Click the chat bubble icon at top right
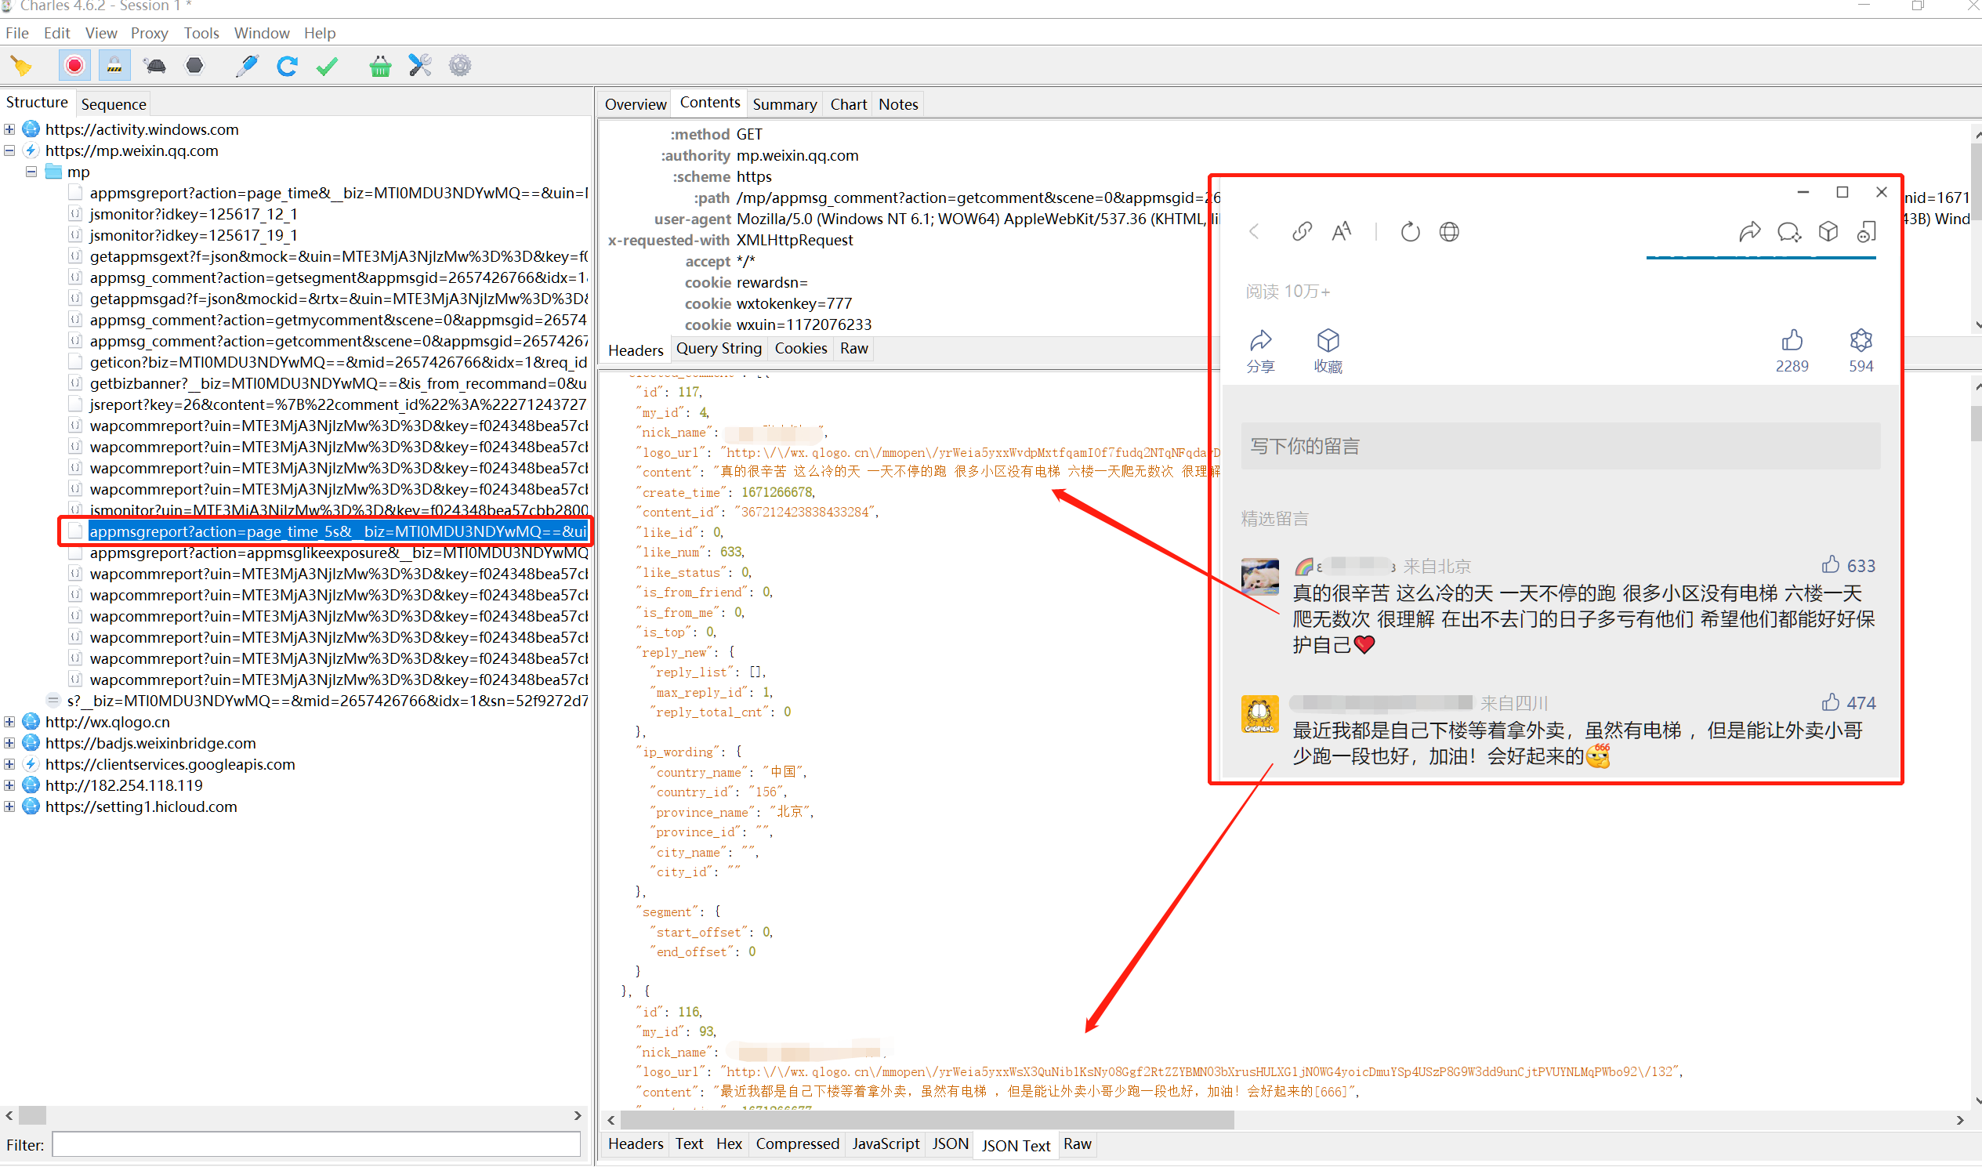 1789,232
